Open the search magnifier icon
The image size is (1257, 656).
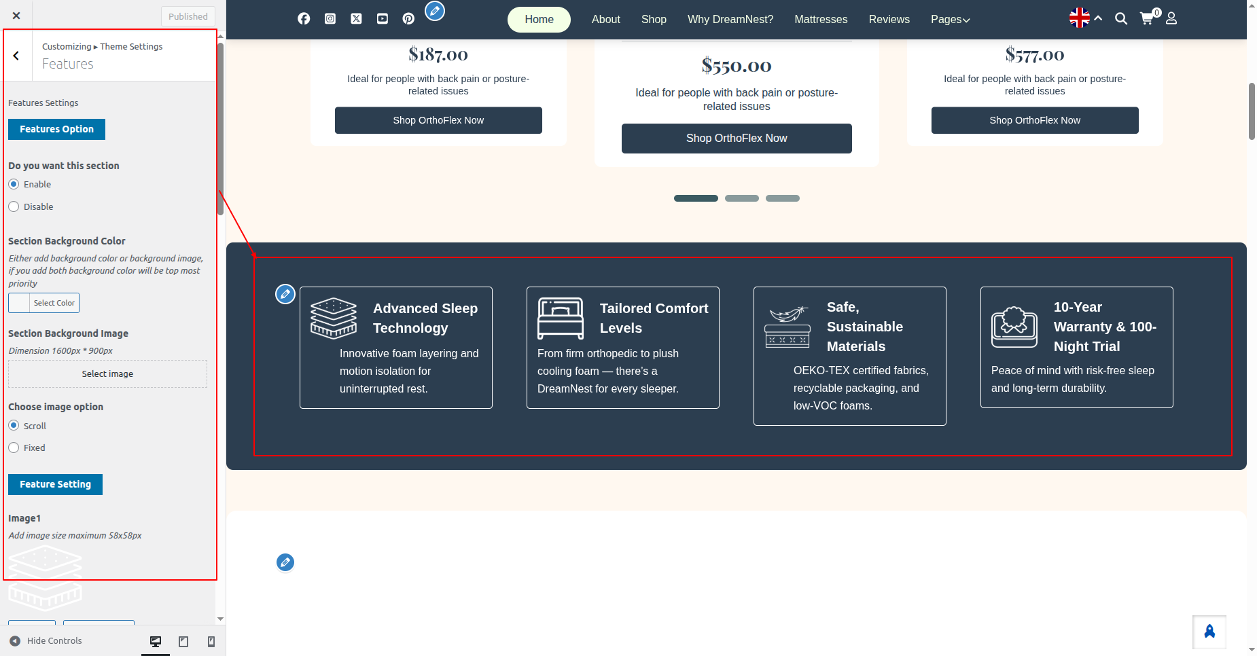(x=1121, y=19)
